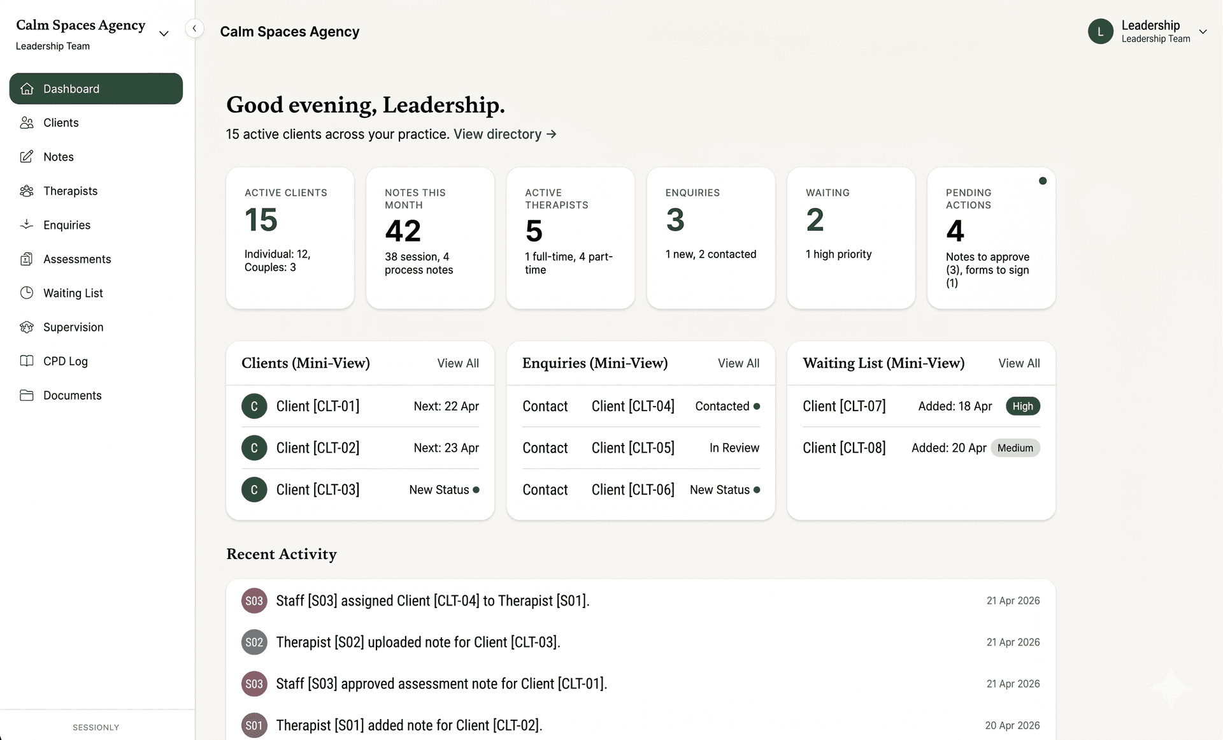Click the avatar beside Client [CLT-03]
Image resolution: width=1223 pixels, height=740 pixels.
tap(254, 490)
